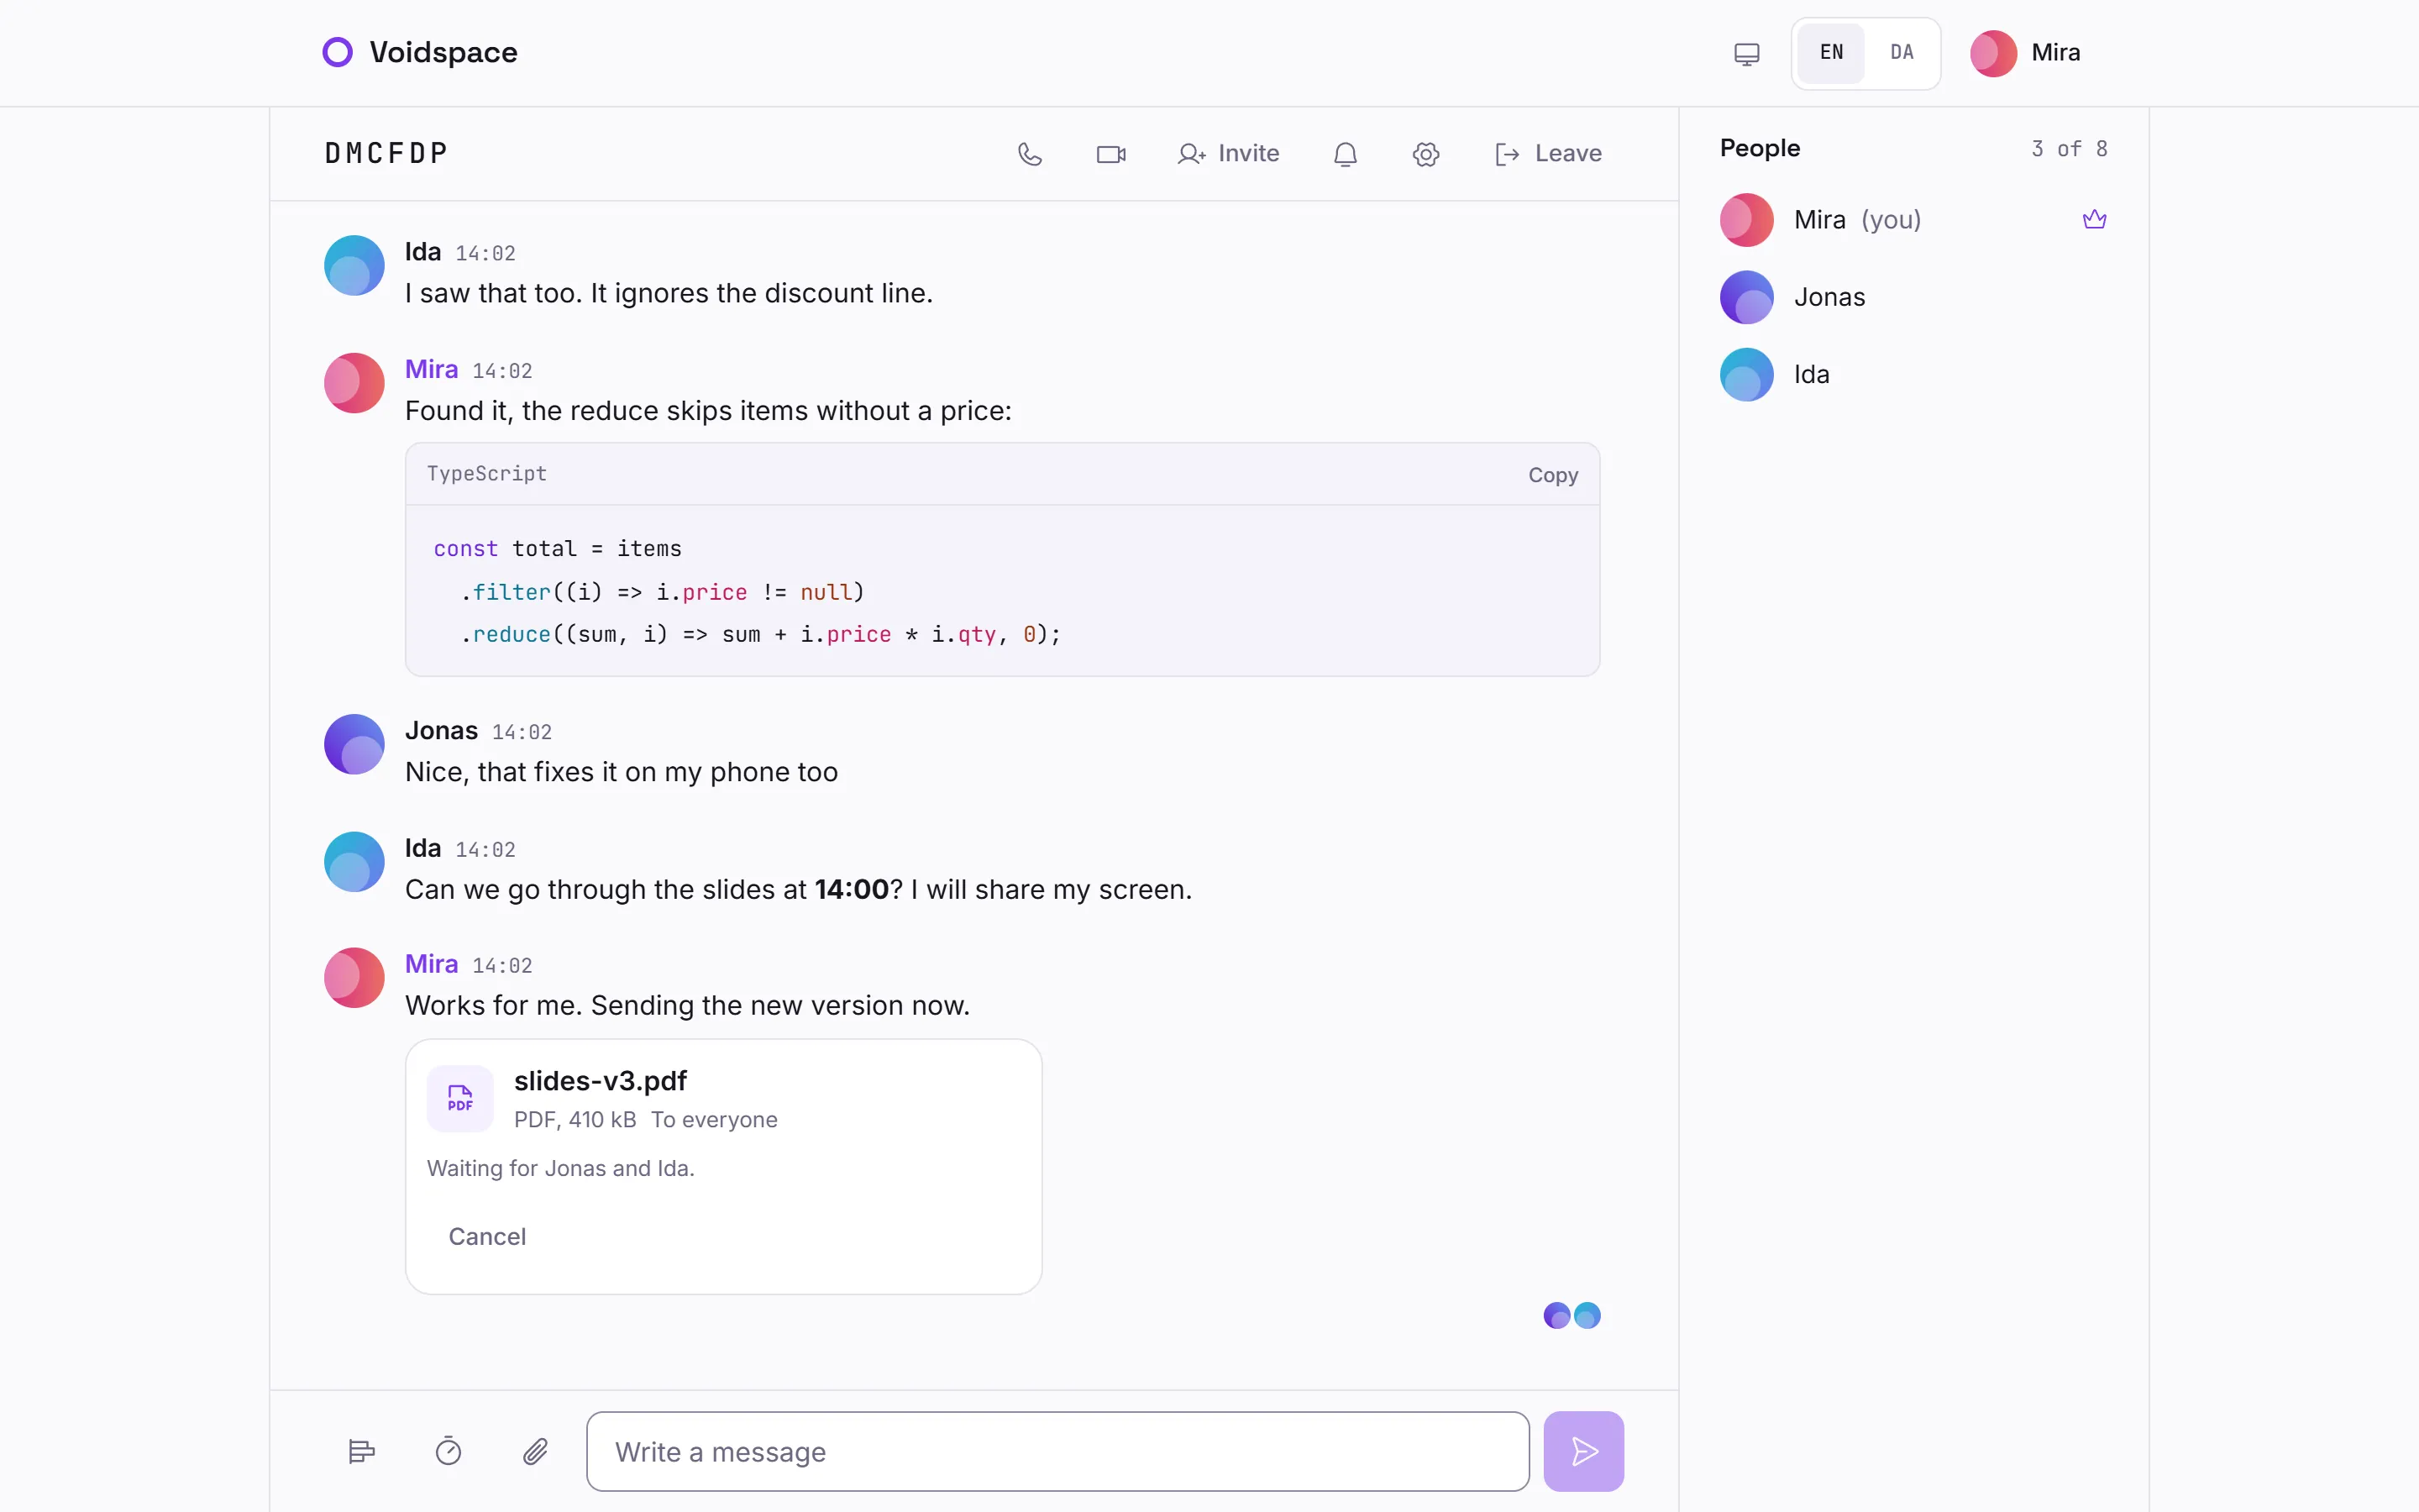Start a voice call with the phone icon

pyautogui.click(x=1030, y=154)
